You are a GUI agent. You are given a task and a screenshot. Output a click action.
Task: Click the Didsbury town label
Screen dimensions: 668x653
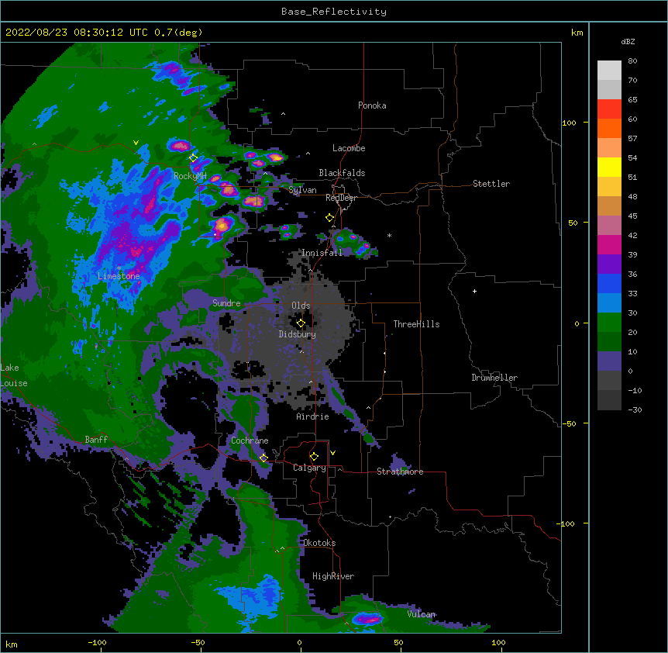[x=298, y=334]
